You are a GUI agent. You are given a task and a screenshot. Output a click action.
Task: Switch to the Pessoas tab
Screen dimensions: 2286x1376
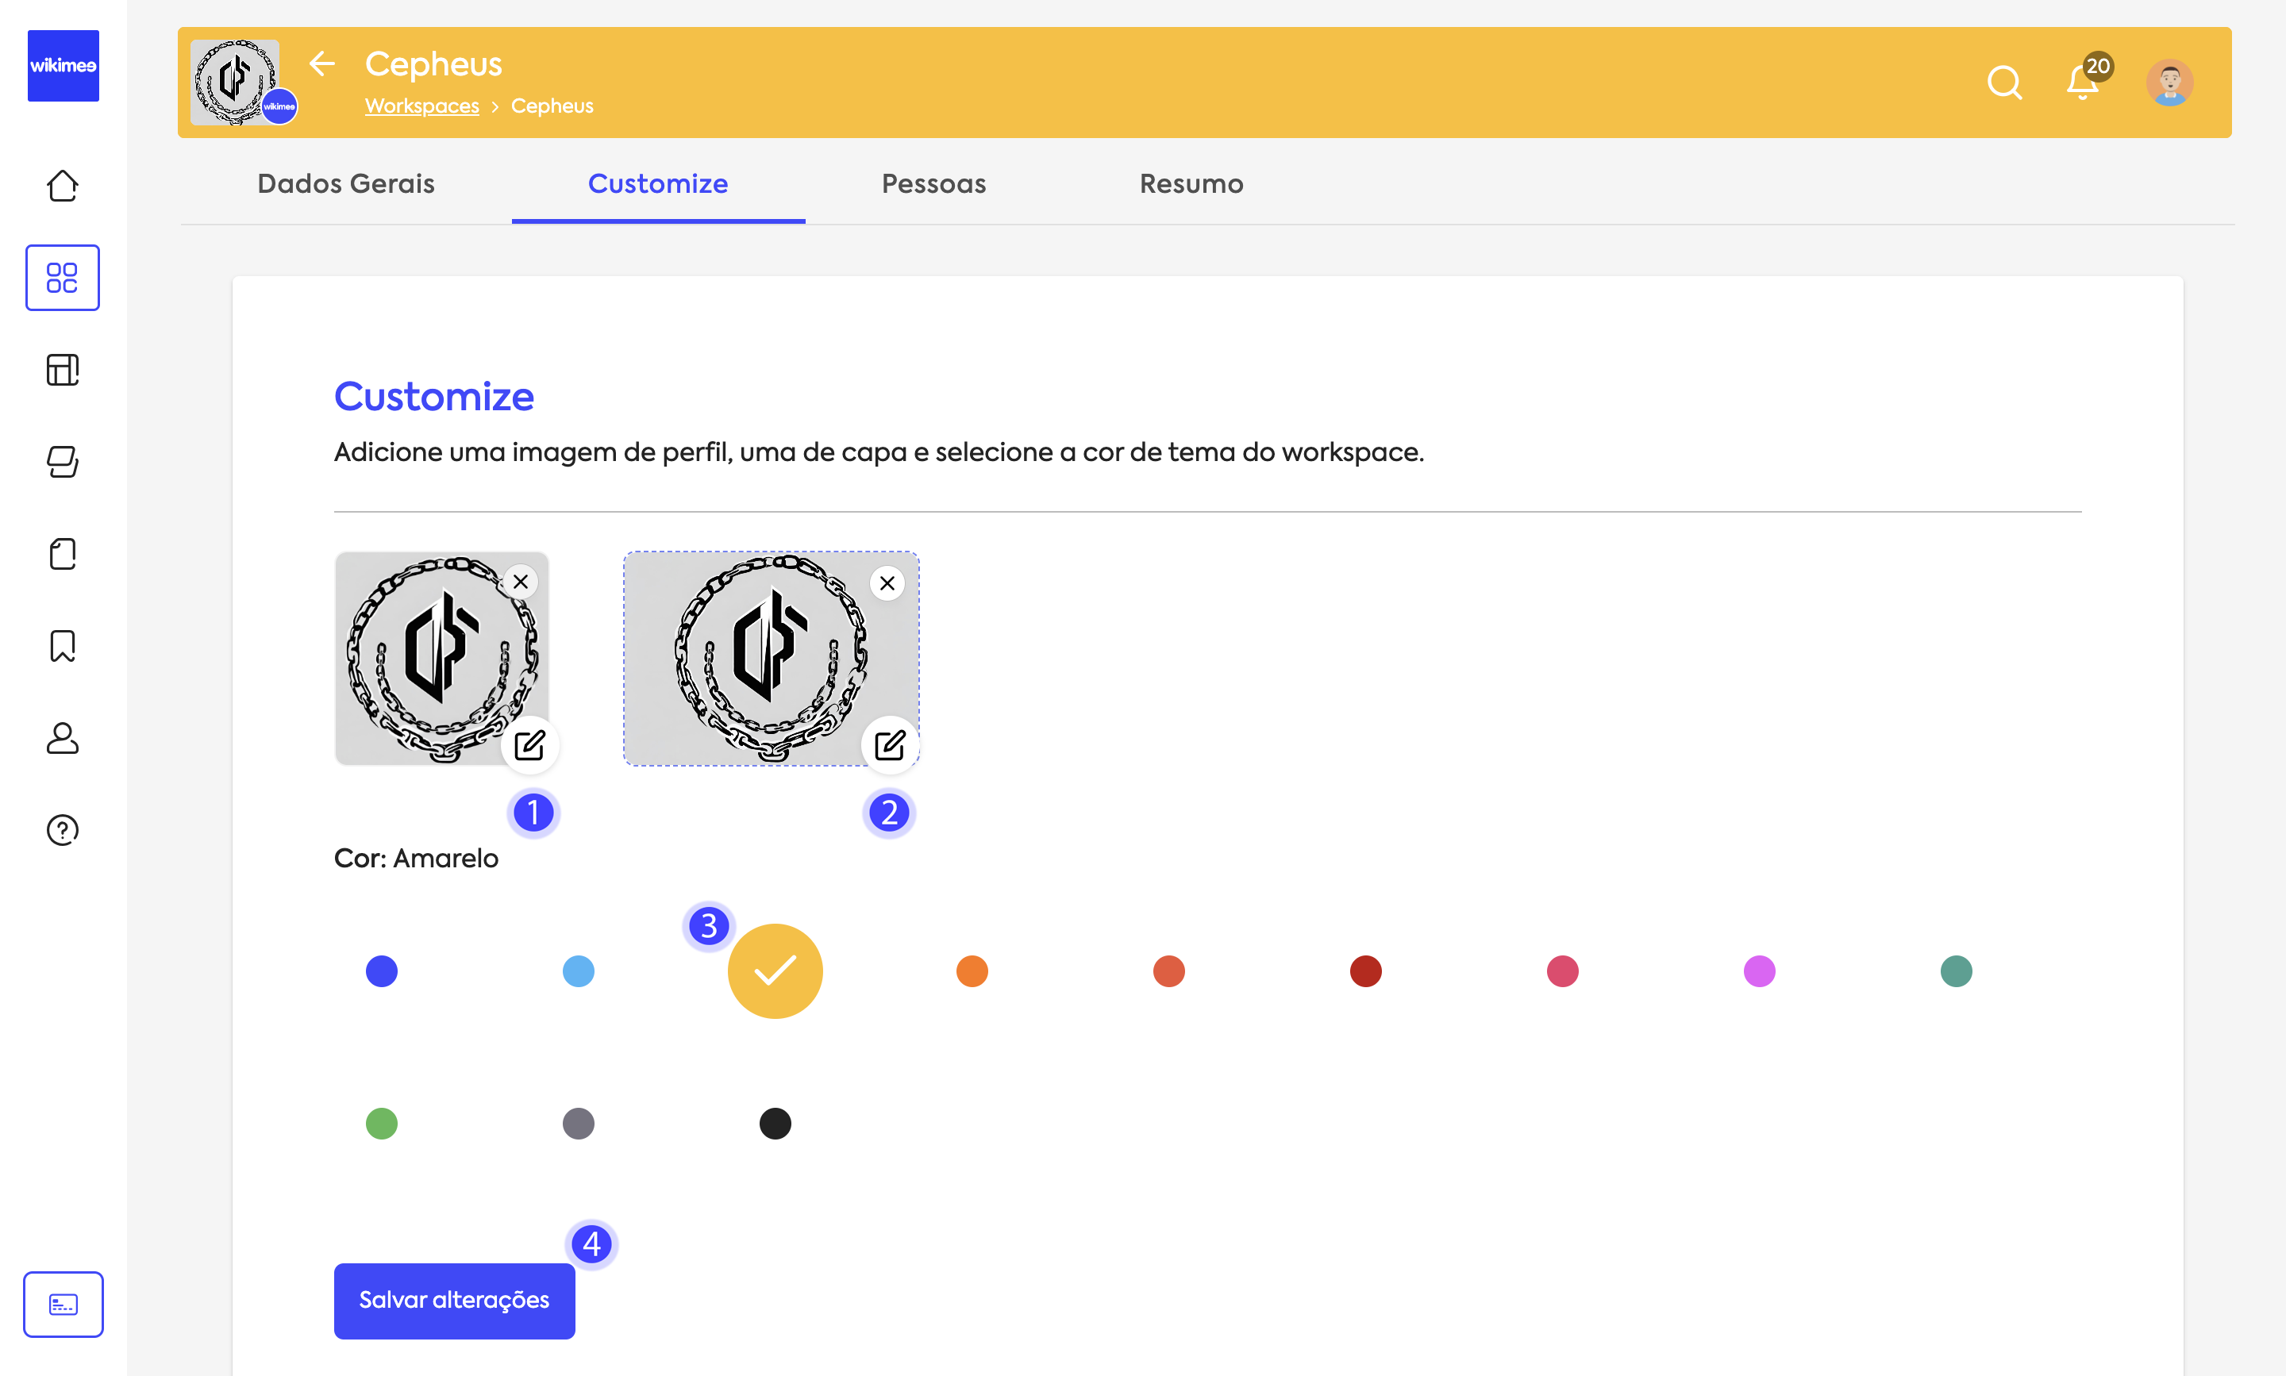click(933, 183)
